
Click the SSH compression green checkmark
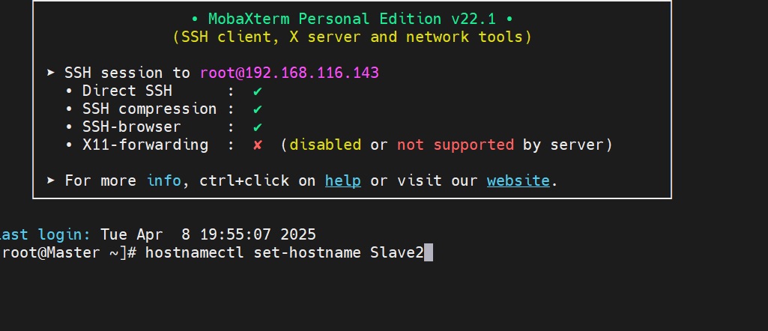(257, 109)
